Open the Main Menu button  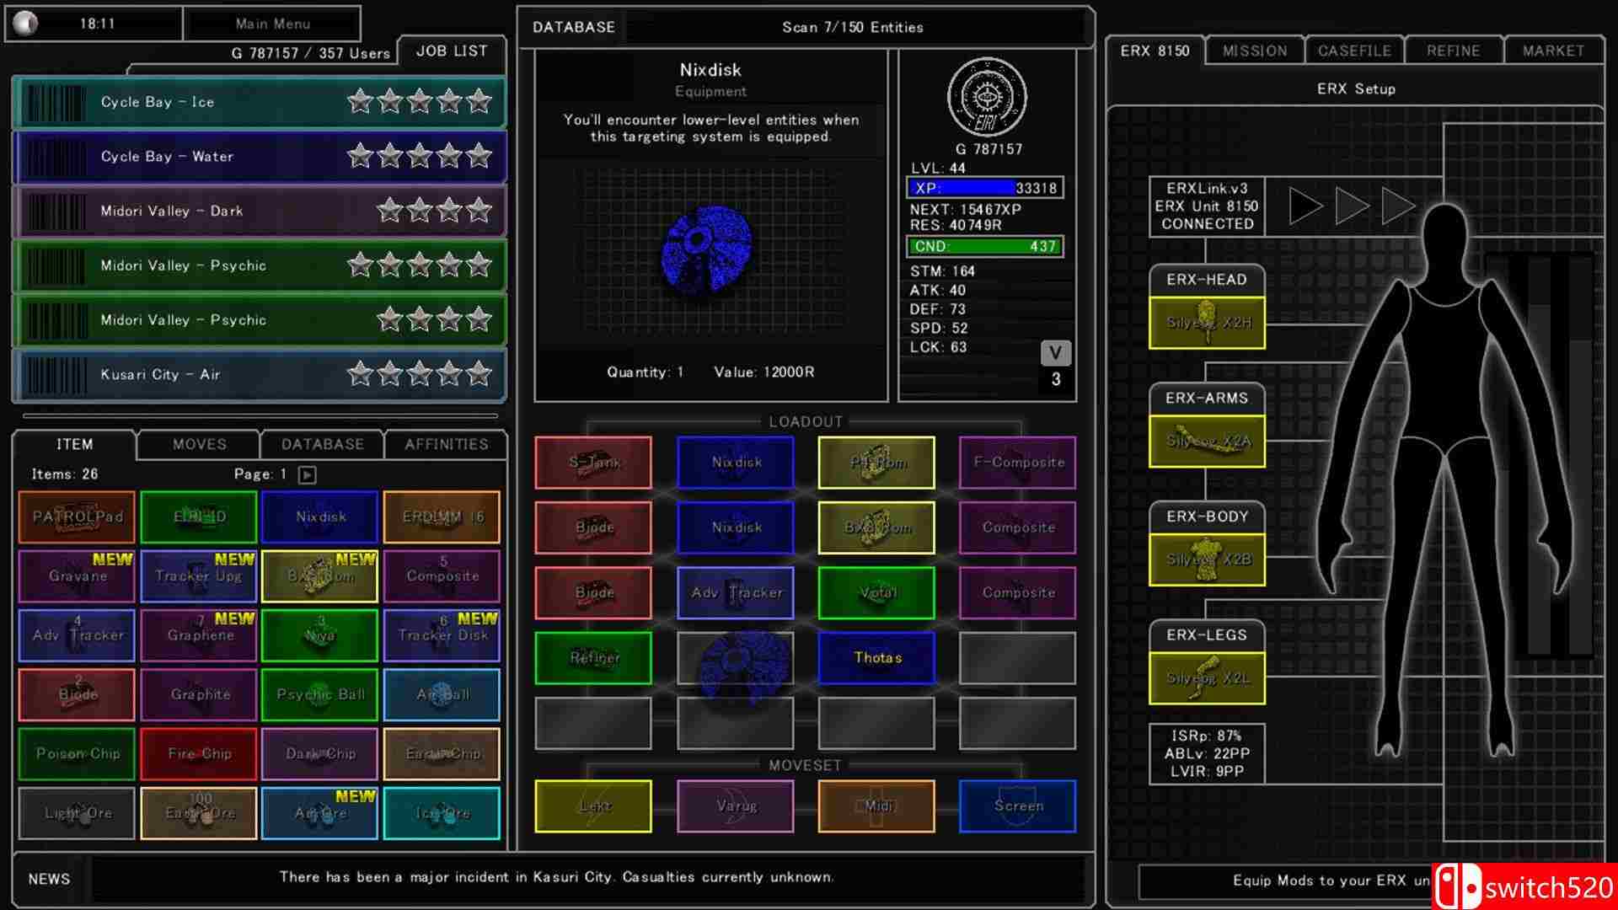coord(272,24)
